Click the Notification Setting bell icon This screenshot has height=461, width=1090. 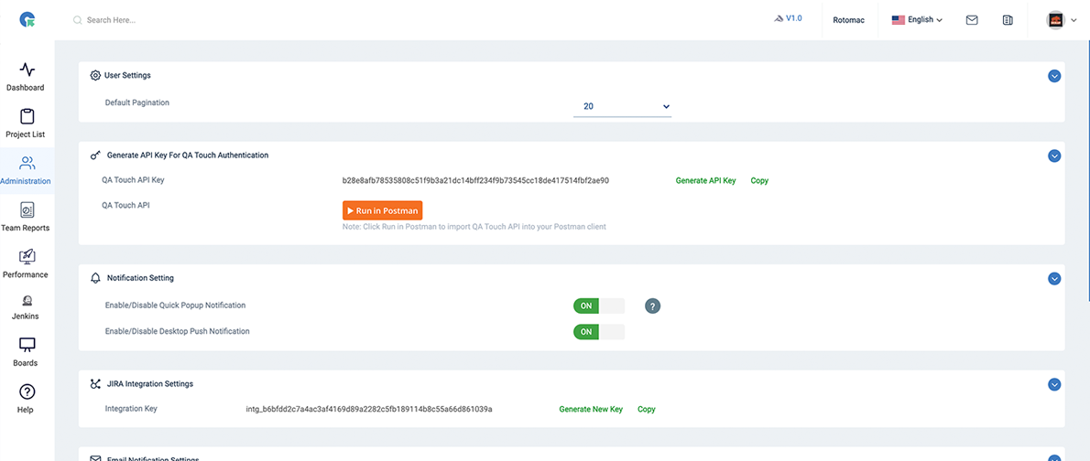pos(96,278)
